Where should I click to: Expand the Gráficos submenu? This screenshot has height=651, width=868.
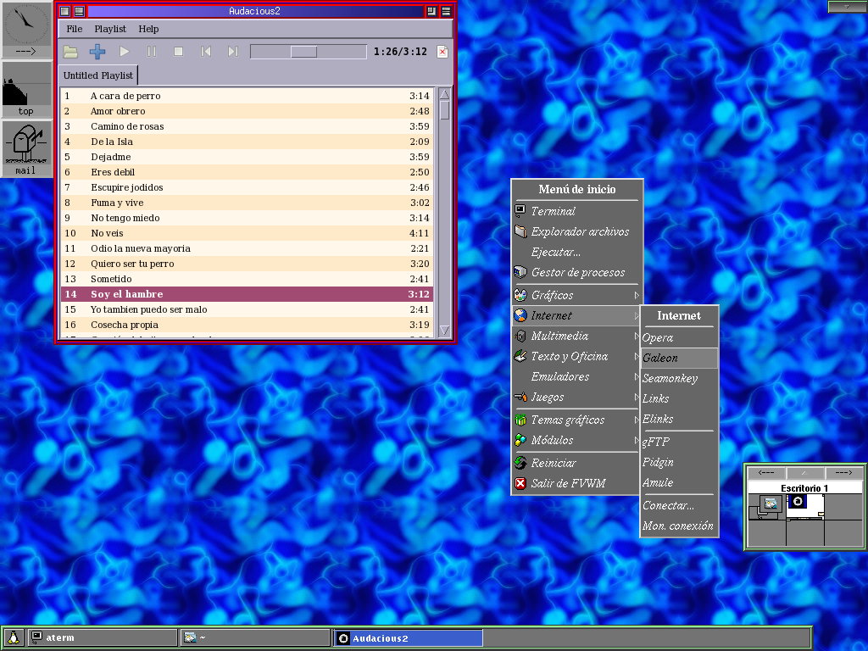point(576,295)
